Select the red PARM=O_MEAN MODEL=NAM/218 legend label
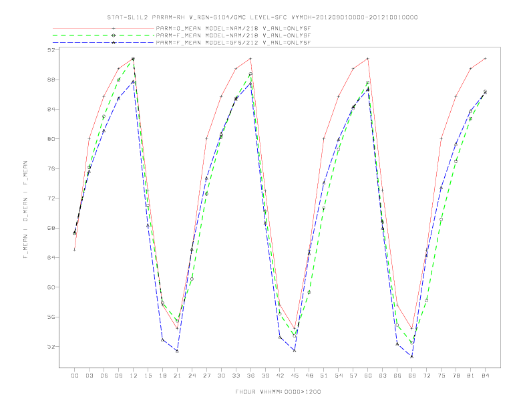The width and height of the screenshot is (529, 409). [x=233, y=28]
